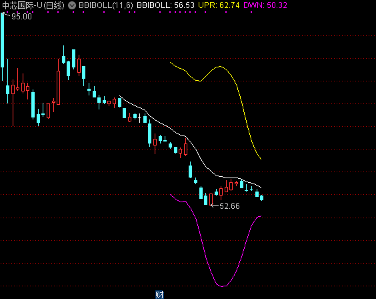Click the leftmost magenta event dot under the title
This screenshot has width=376, height=299.
[x=7, y=12]
